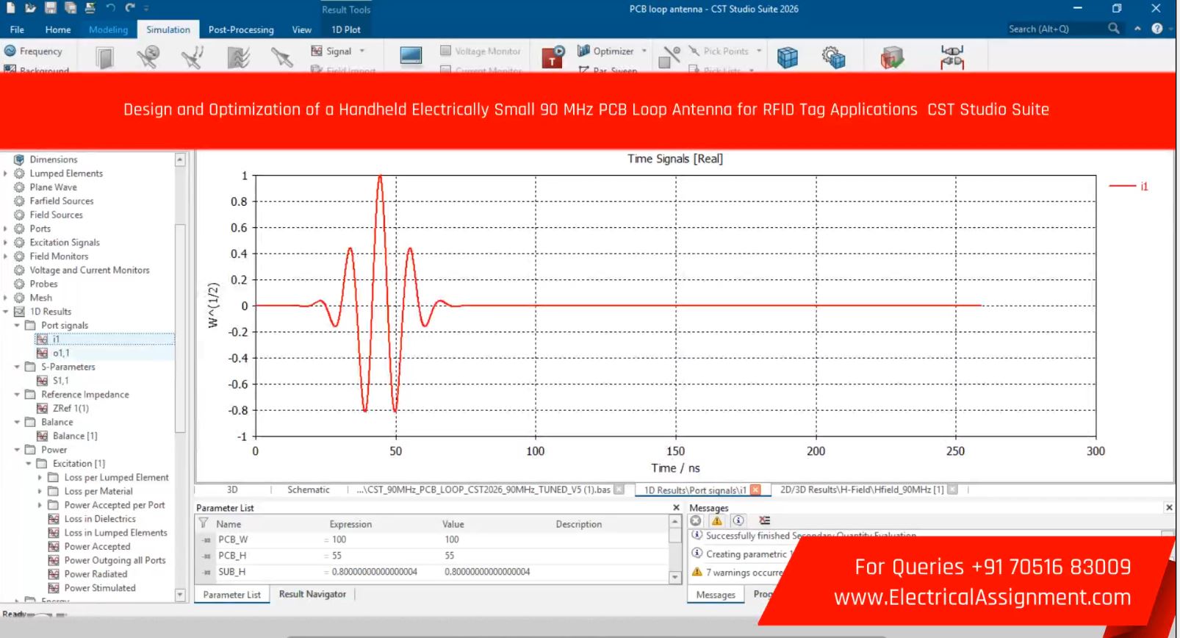1180x638 pixels.
Task: Open the Power Radiated result
Action: coord(96,574)
